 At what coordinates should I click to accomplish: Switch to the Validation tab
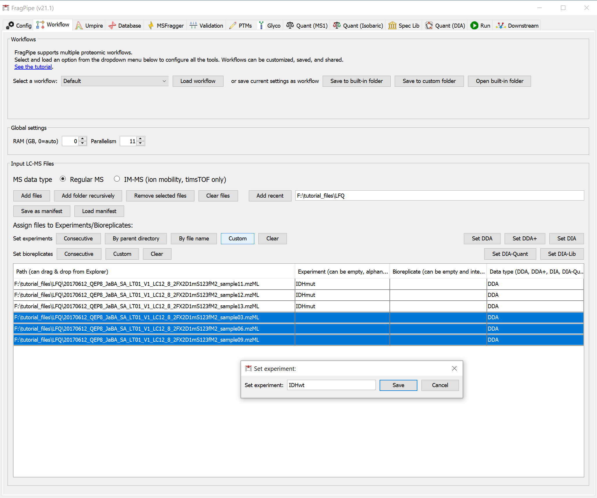pyautogui.click(x=207, y=25)
